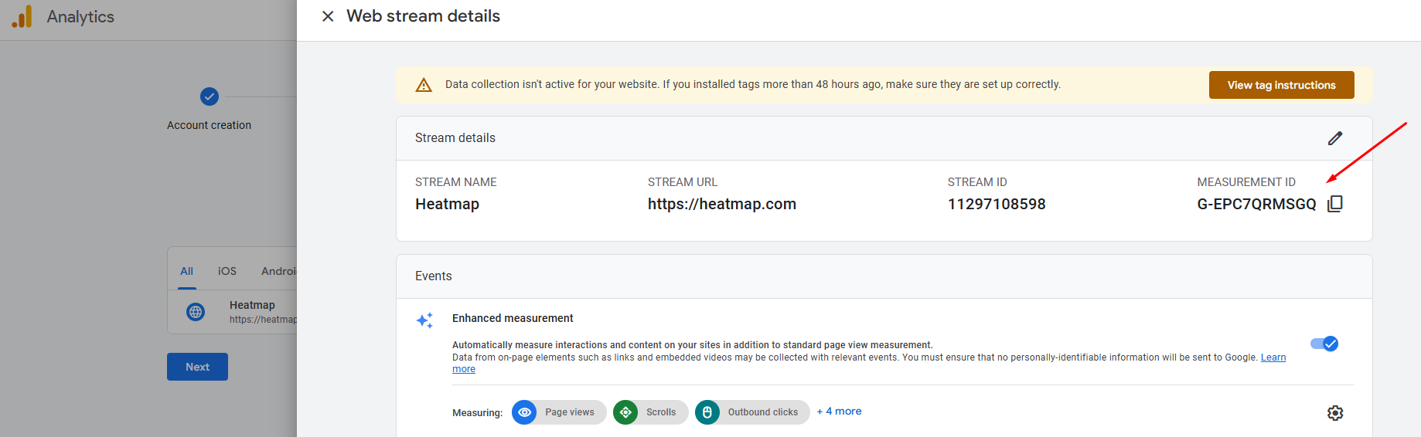
Task: Click the Events section header
Action: click(x=434, y=276)
